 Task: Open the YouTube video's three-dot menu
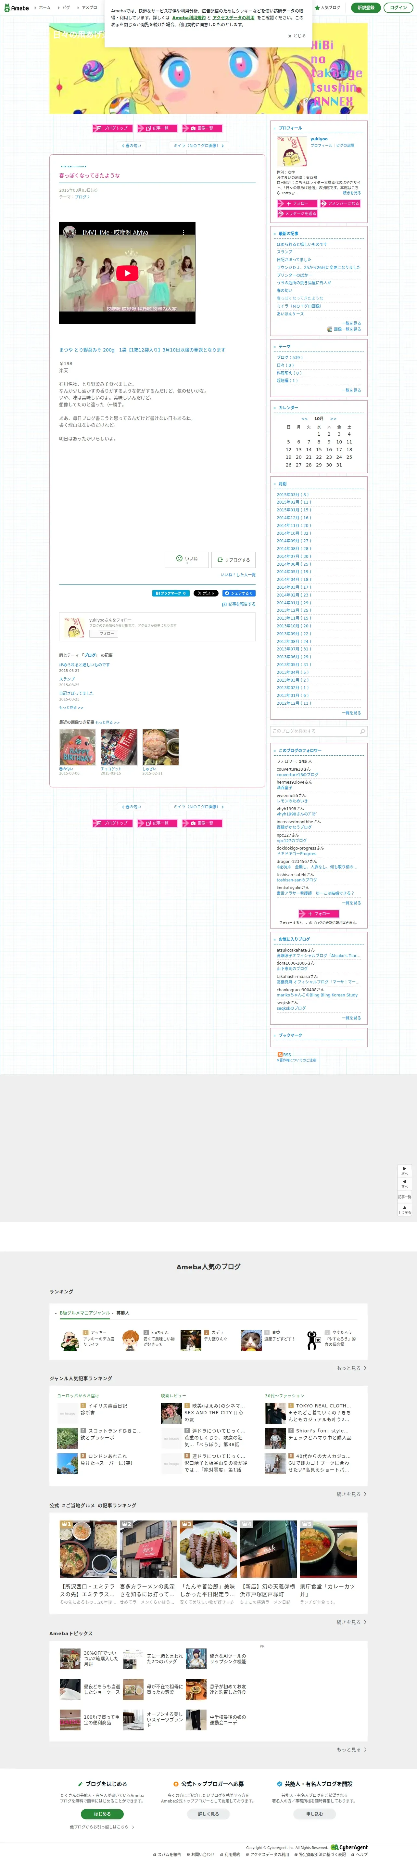183,233
